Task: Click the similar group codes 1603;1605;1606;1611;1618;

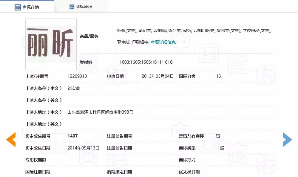Action: [146, 62]
